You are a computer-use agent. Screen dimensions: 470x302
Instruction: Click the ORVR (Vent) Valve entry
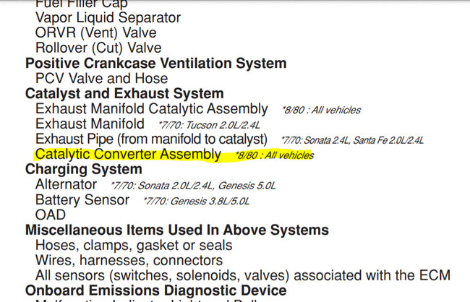coord(95,33)
